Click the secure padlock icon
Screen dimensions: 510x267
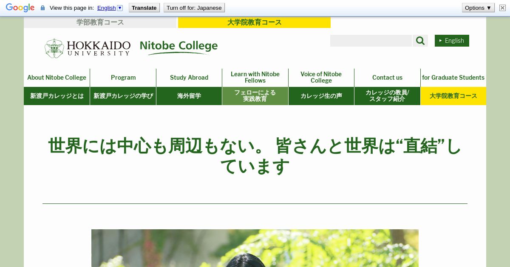[42, 8]
